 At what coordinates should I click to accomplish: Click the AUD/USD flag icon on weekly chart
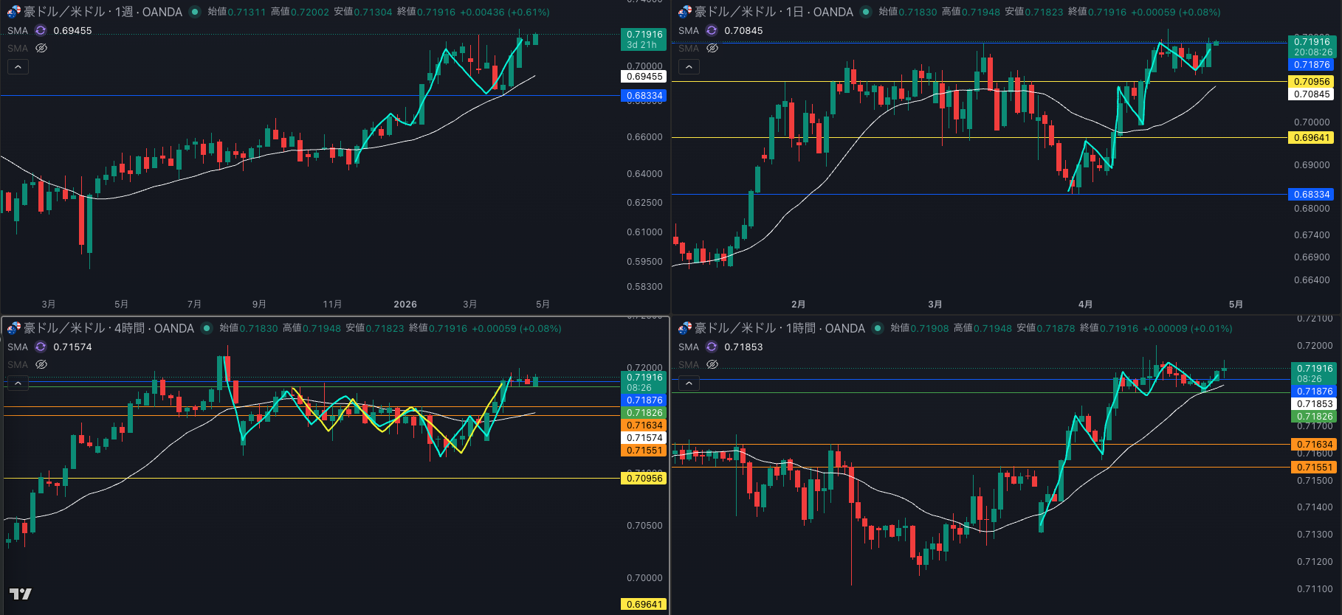pyautogui.click(x=13, y=12)
